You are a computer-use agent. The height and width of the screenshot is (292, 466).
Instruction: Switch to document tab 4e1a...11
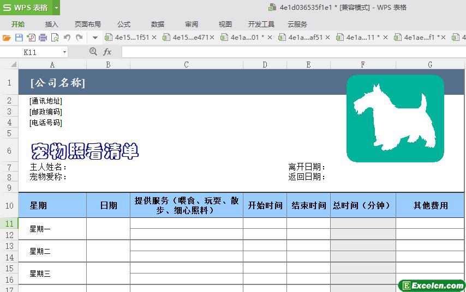click(x=358, y=38)
